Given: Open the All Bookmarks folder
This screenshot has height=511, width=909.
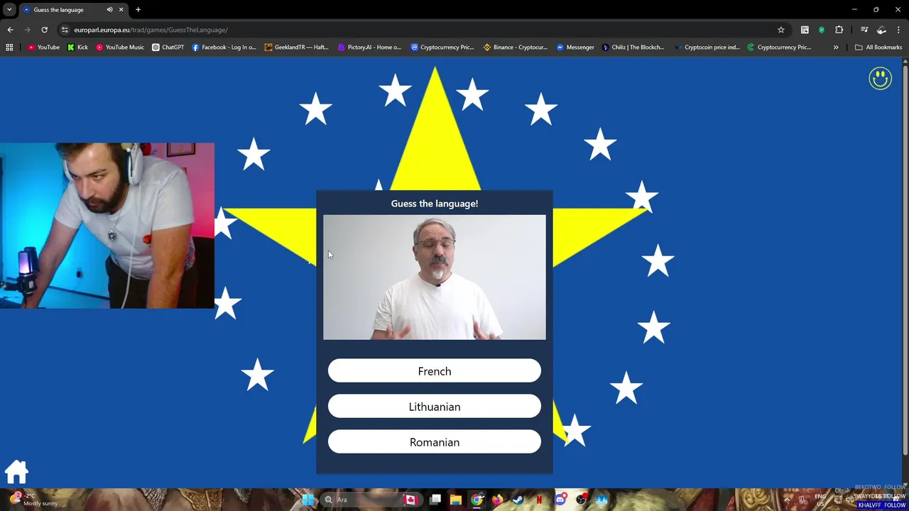Looking at the screenshot, I should (878, 47).
